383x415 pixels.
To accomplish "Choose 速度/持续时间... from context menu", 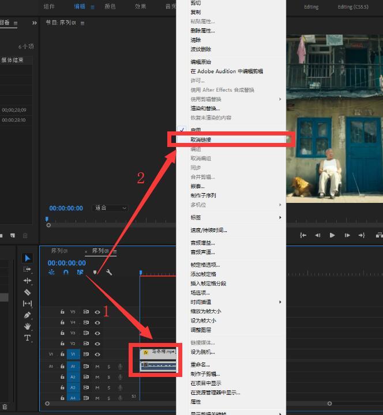I will [x=231, y=230].
